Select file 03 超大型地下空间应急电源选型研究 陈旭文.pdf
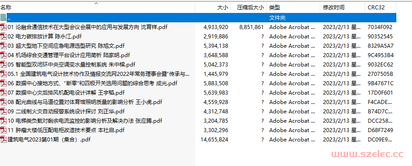The height and width of the screenshot is (166, 412). (x=66, y=46)
